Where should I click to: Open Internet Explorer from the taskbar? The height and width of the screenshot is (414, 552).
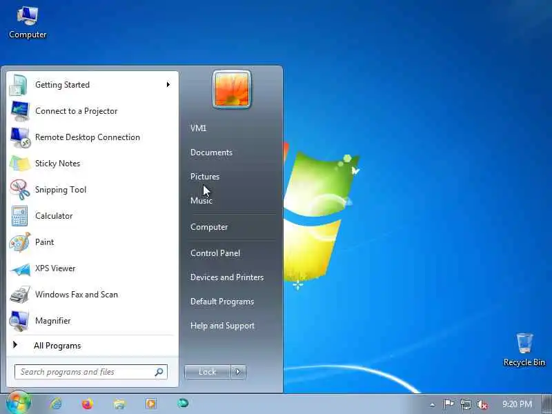tap(56, 404)
